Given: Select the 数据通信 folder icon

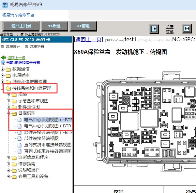Looking at the screenshot, I should coord(8,69).
